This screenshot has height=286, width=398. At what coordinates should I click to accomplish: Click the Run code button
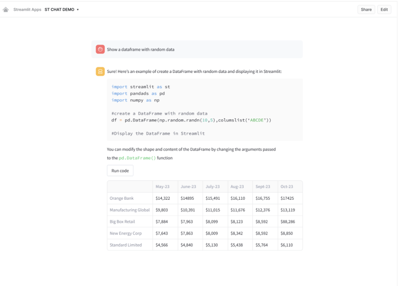[120, 171]
